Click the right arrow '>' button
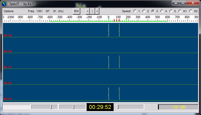201x115 pixels. click(x=97, y=11)
